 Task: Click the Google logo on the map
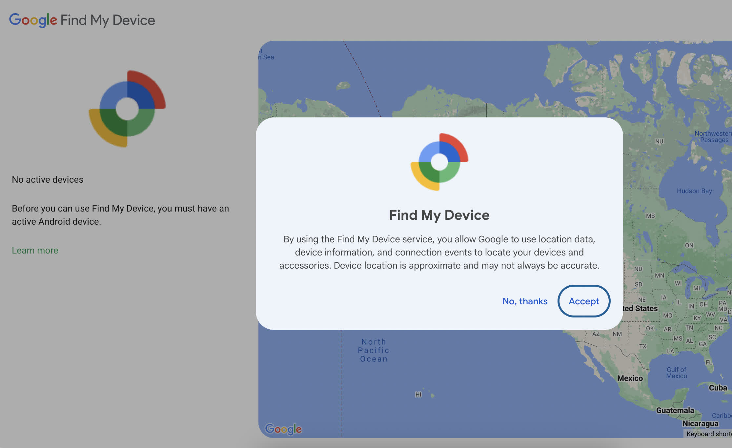tap(283, 429)
